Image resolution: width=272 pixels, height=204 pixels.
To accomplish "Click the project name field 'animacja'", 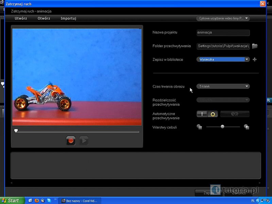I will [223, 33].
